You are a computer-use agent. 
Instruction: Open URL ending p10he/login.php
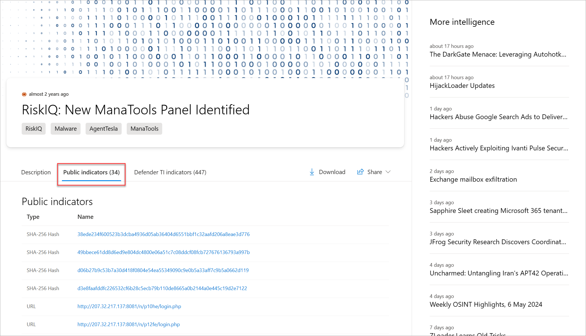tap(129, 306)
